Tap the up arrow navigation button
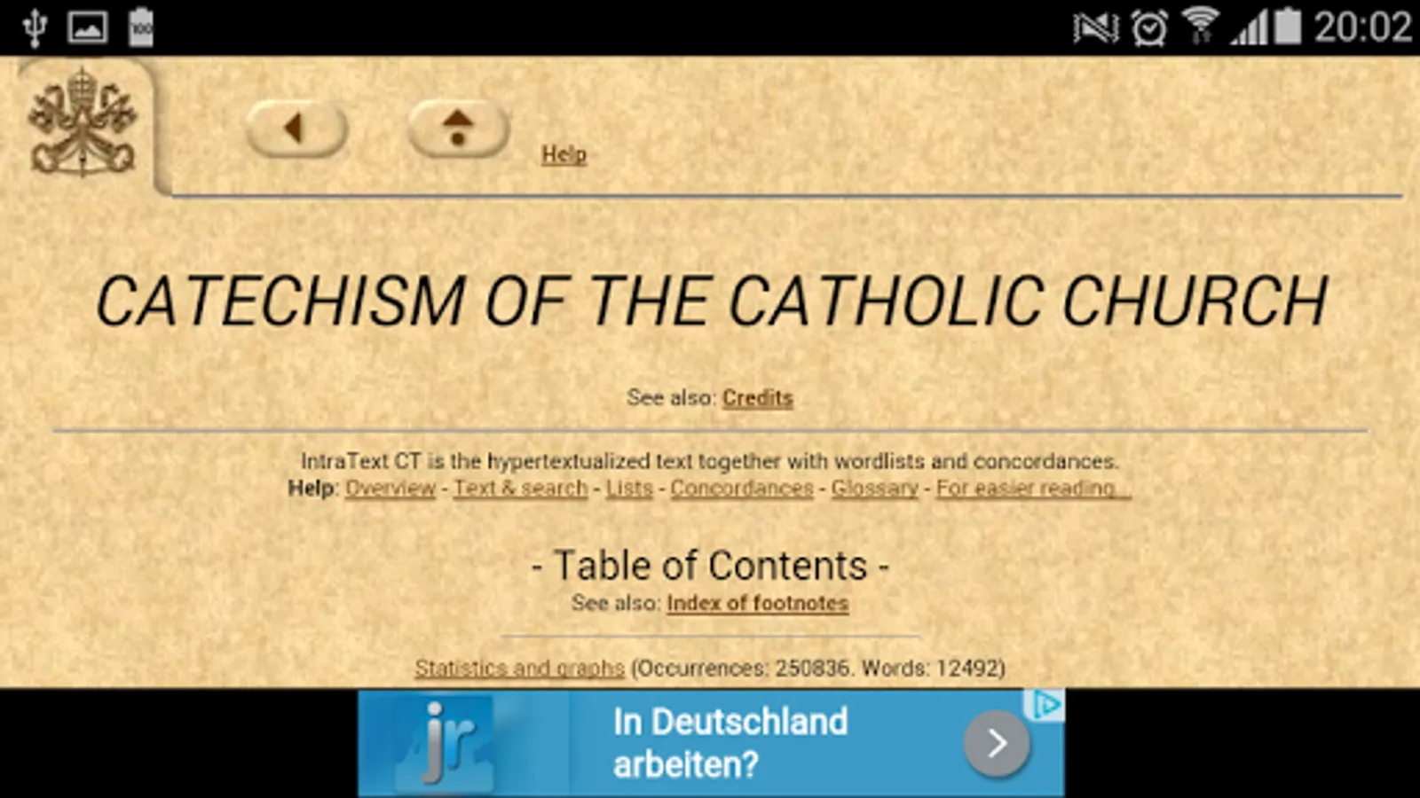Image resolution: width=1420 pixels, height=798 pixels. pyautogui.click(x=458, y=129)
